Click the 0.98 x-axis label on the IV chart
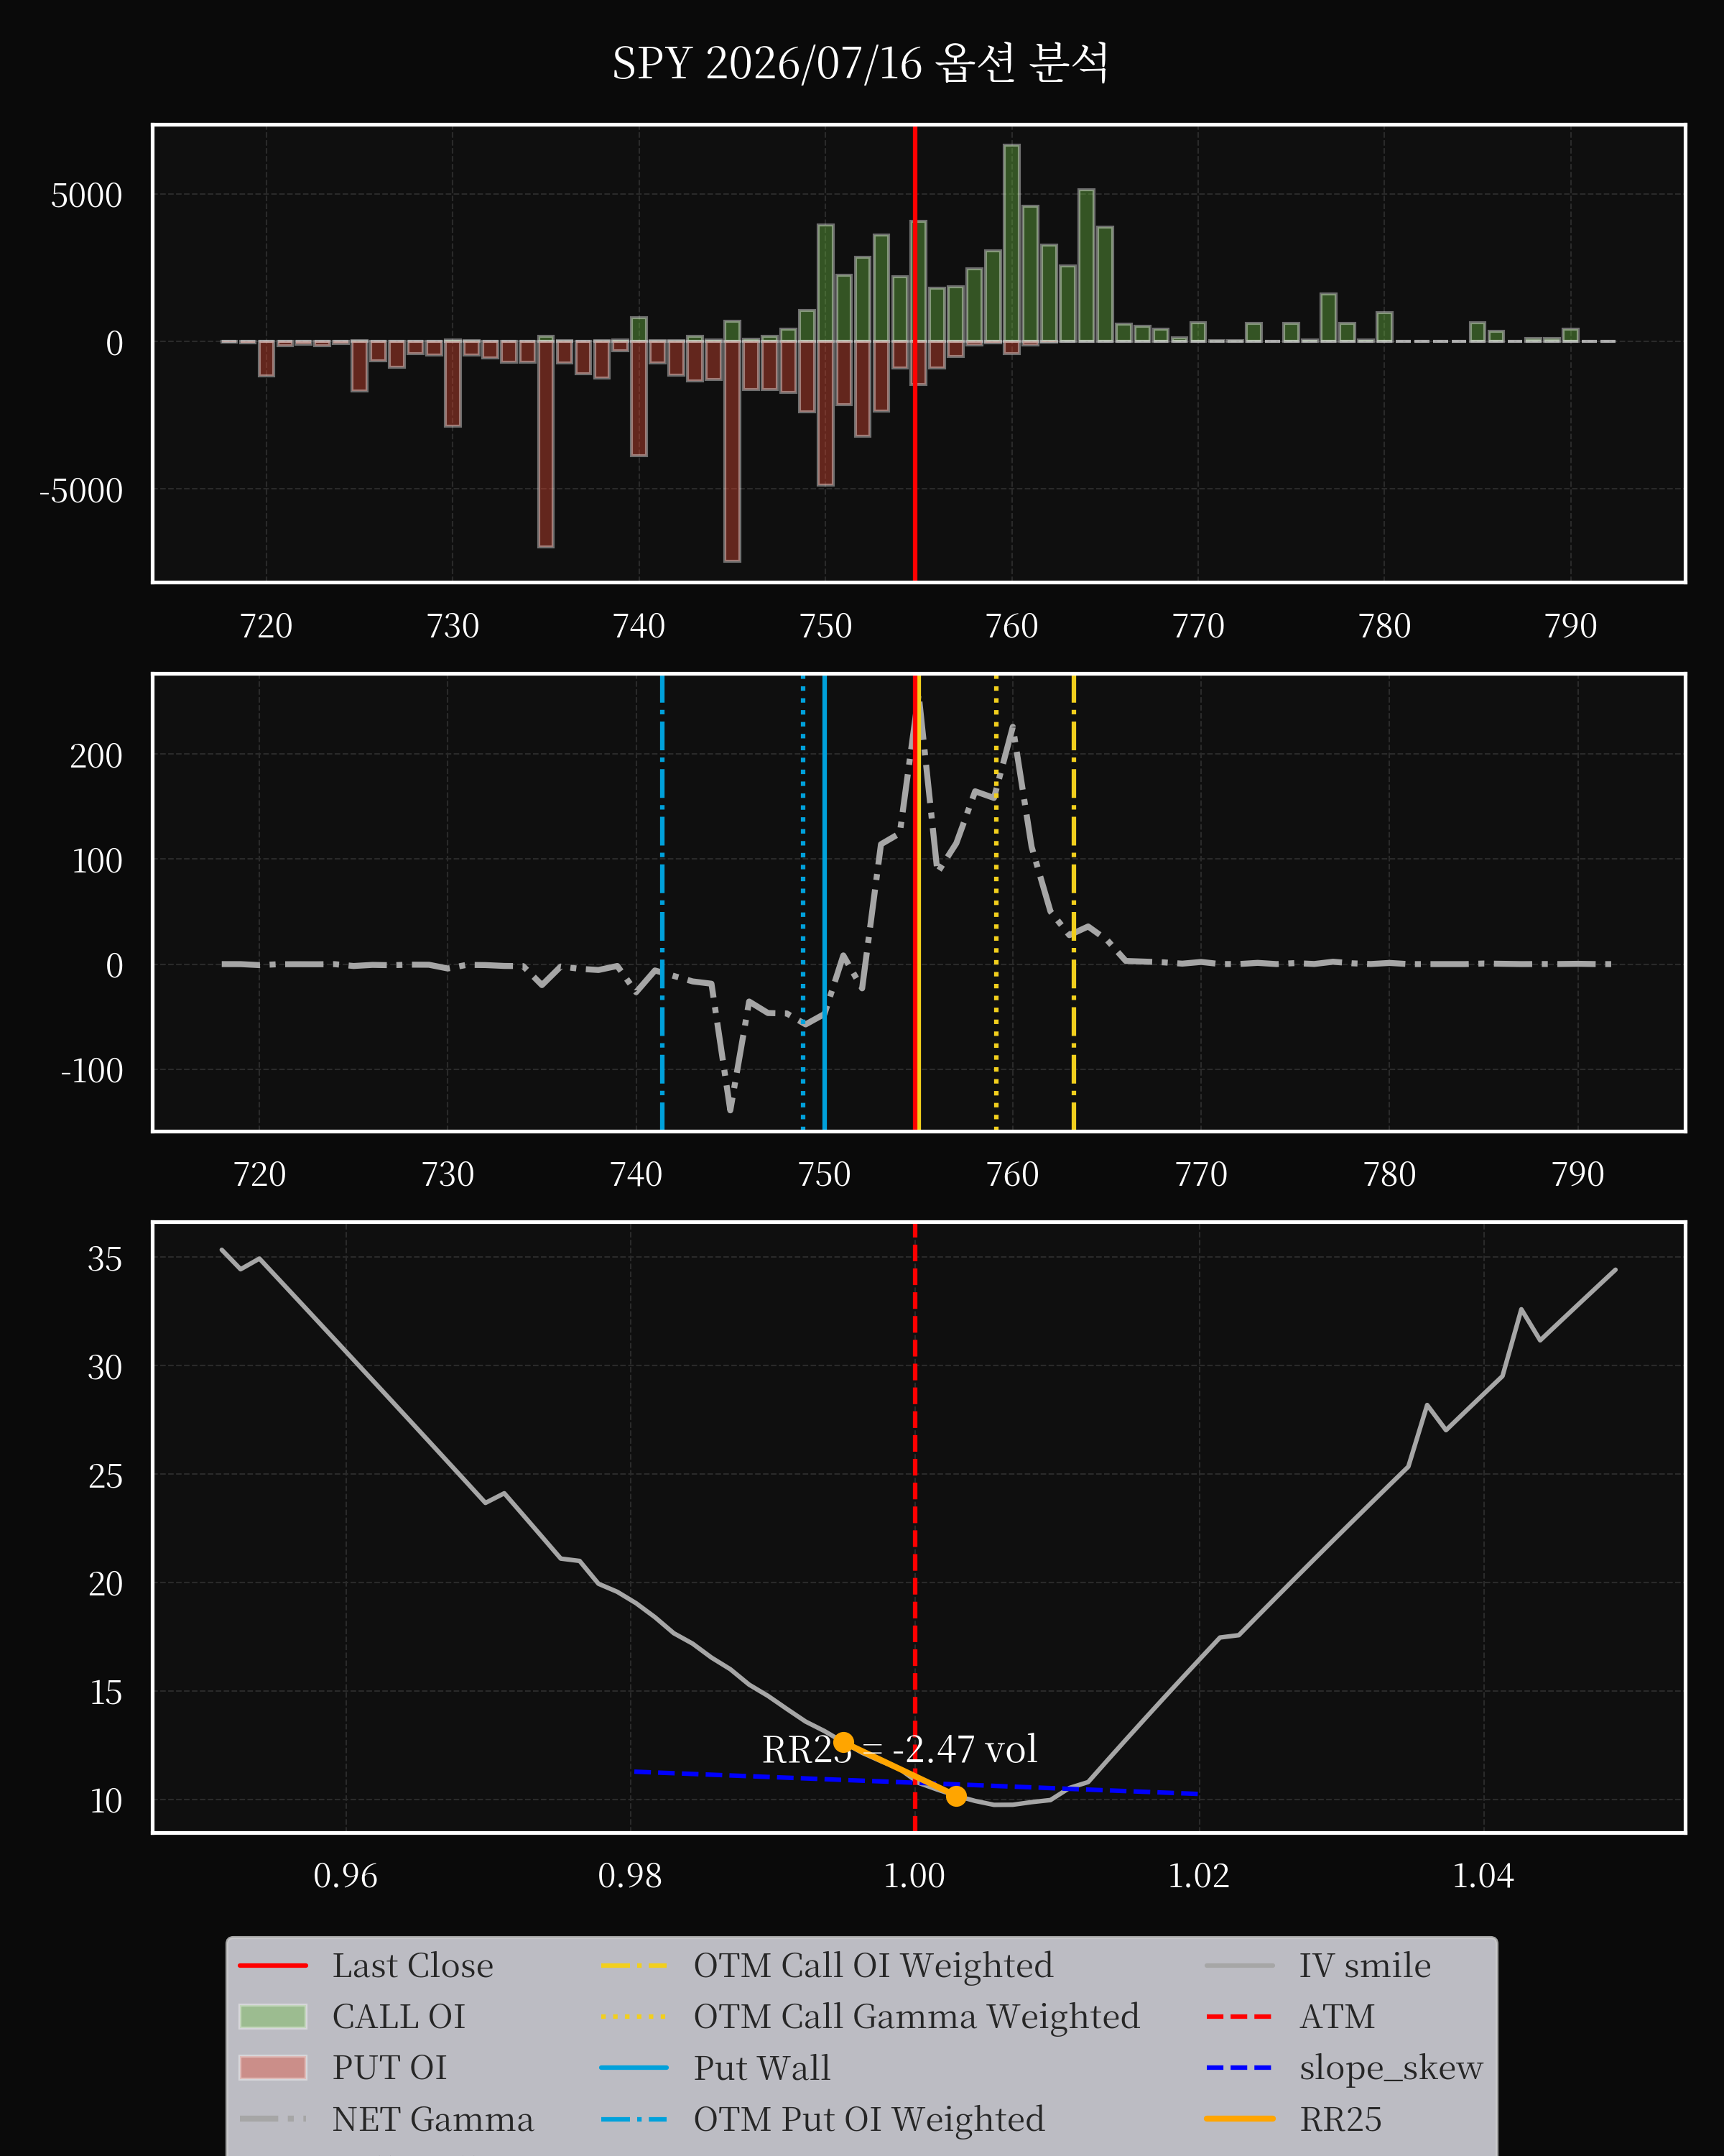This screenshot has height=2156, width=1724. pos(630,1876)
